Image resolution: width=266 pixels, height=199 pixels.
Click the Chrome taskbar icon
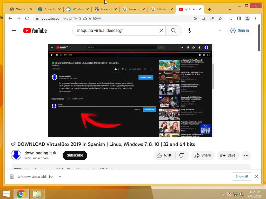click(x=21, y=194)
